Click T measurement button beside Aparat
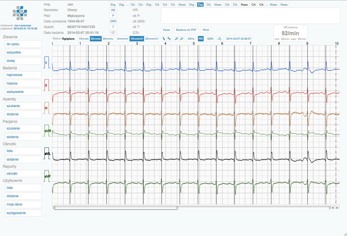Screen dimensions: 347x236 [113, 27]
